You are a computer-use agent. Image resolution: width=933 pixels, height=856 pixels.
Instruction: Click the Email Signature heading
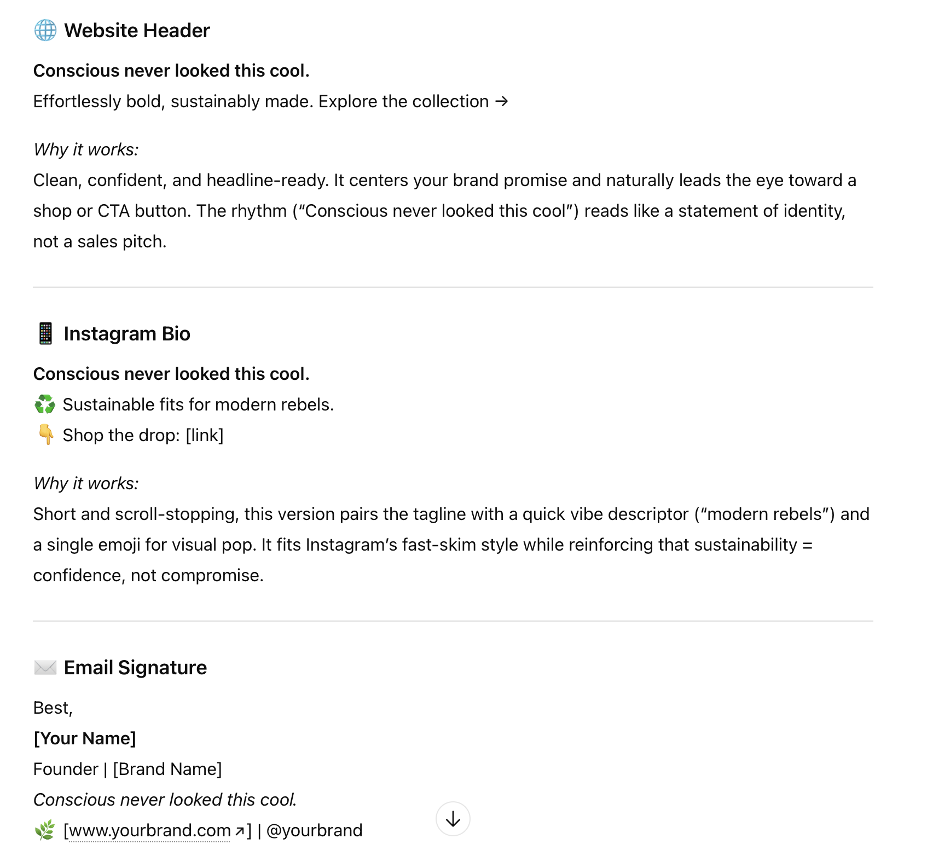tap(135, 668)
